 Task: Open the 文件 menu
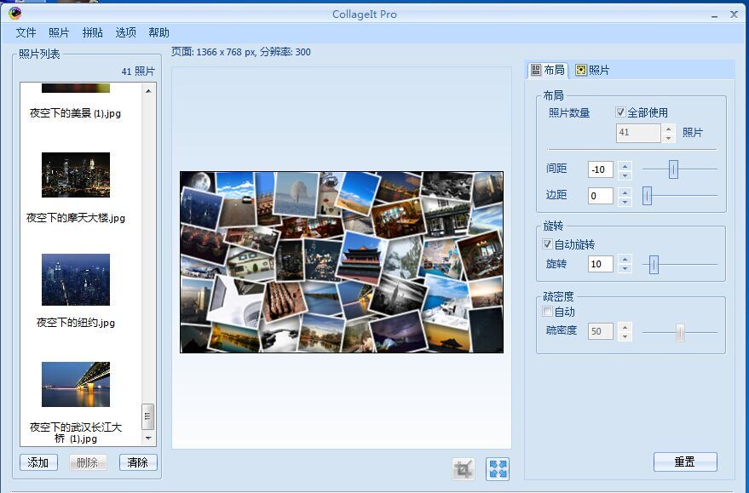pyautogui.click(x=26, y=32)
